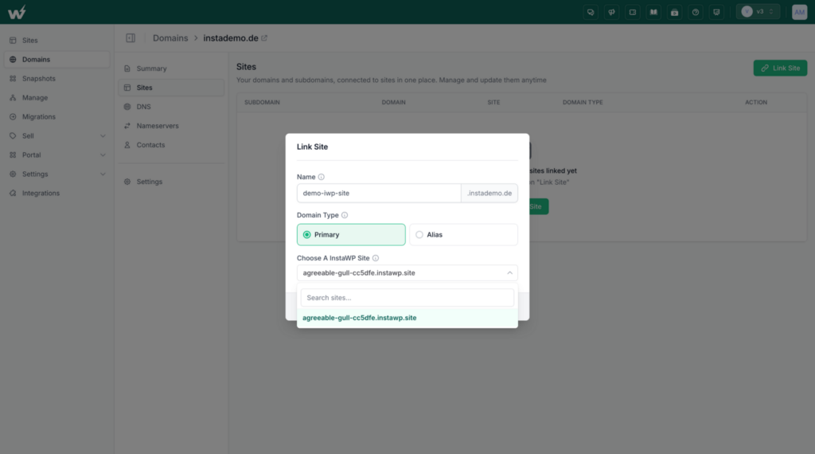Select the Alias domain type
The width and height of the screenshot is (815, 454).
pyautogui.click(x=463, y=234)
